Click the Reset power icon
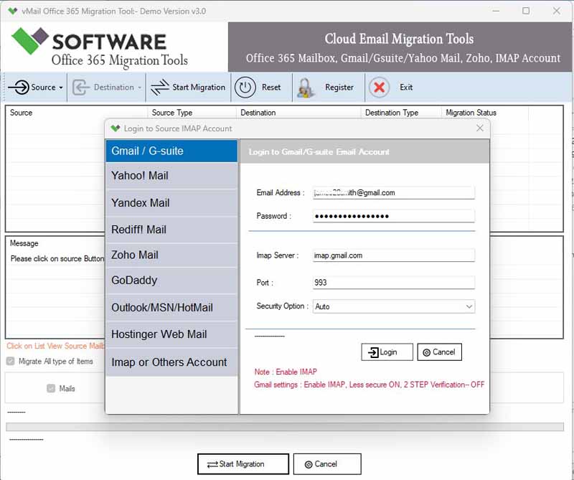Screen dimensions: 574x480 pyautogui.click(x=245, y=87)
